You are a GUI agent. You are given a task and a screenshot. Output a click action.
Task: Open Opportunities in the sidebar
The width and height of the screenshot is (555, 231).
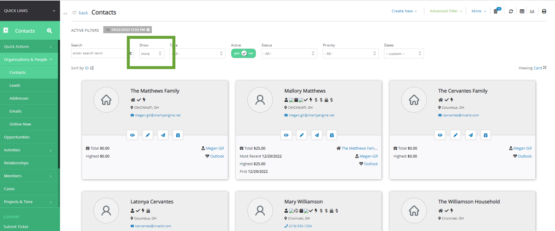[29, 137]
